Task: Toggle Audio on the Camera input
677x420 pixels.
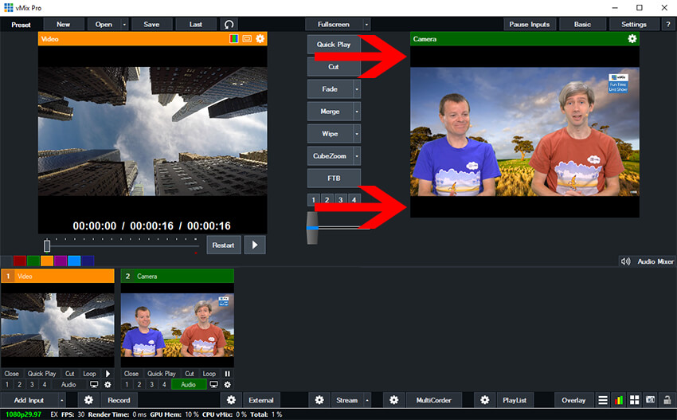Action: [x=188, y=384]
